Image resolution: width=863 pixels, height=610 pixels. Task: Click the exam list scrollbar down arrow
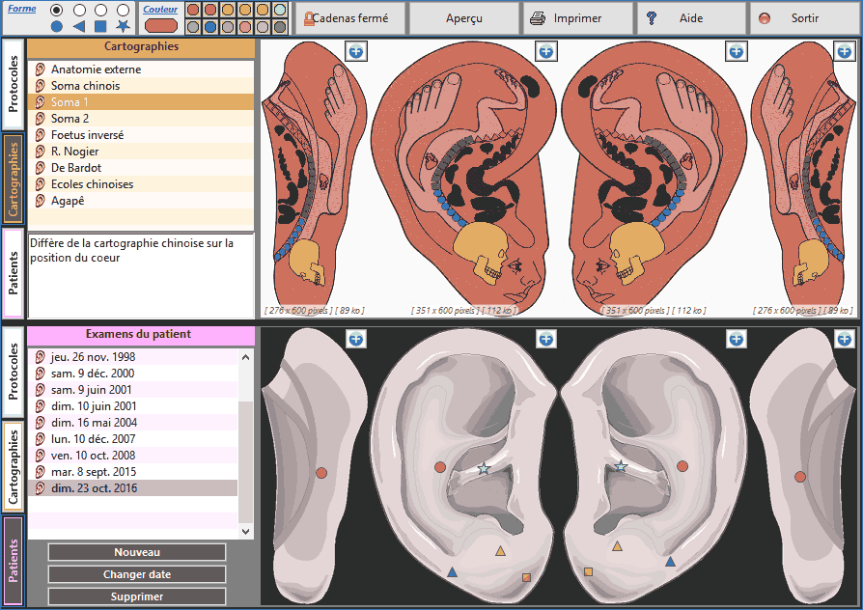(245, 531)
